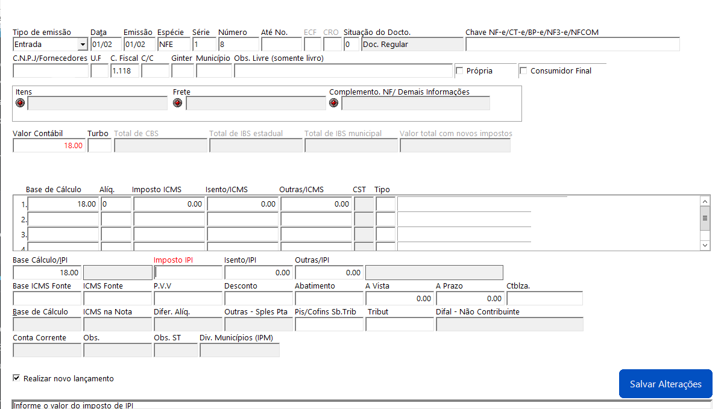Click the ICMS Fonte field
Image resolution: width=724 pixels, height=409 pixels.
click(x=118, y=298)
